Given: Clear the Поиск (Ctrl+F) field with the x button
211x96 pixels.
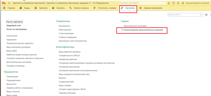Looking at the screenshot, I should coord(202,15).
